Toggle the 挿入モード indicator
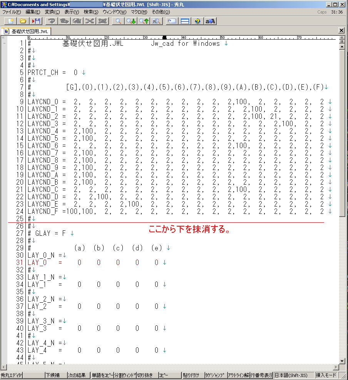 coord(326,375)
